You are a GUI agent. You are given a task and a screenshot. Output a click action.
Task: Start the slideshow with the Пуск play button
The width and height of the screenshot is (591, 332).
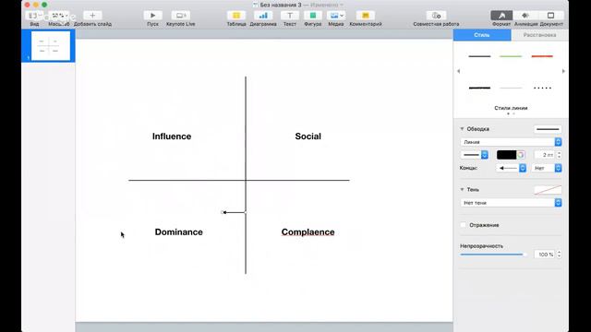[x=152, y=16]
